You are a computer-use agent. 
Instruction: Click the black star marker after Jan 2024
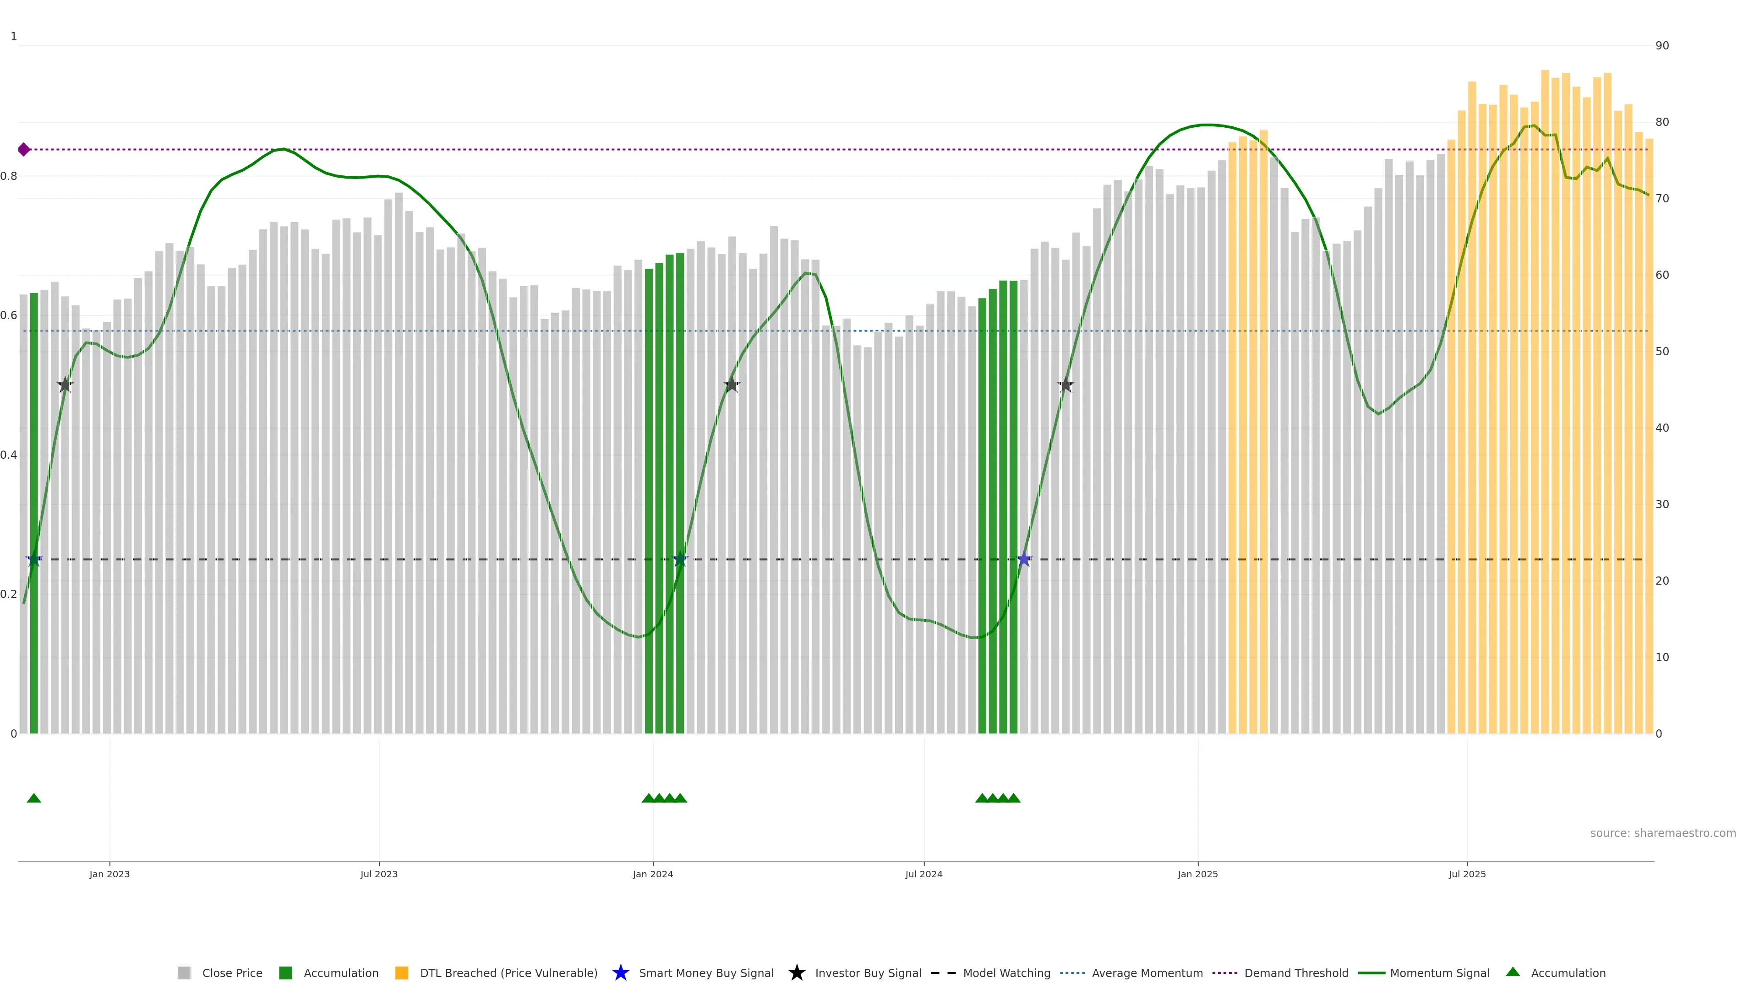[732, 385]
